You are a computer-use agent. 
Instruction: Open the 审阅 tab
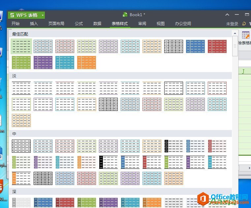[142, 24]
